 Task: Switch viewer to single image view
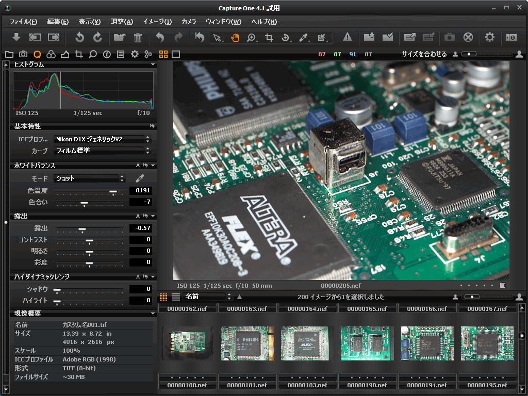[176, 54]
